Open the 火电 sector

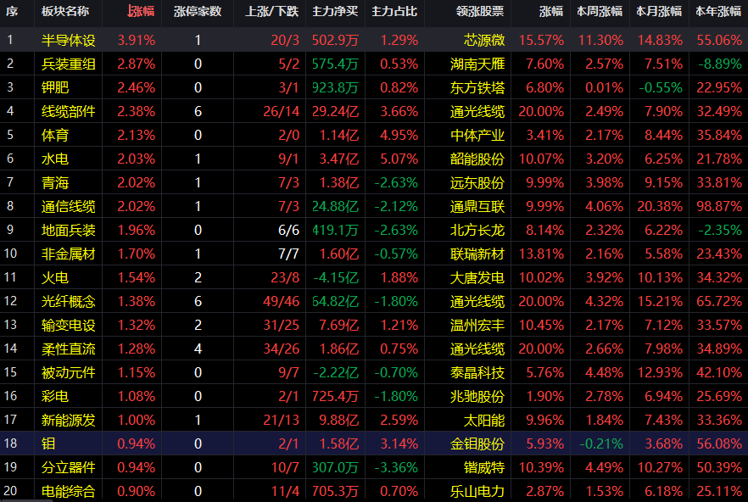pos(55,278)
